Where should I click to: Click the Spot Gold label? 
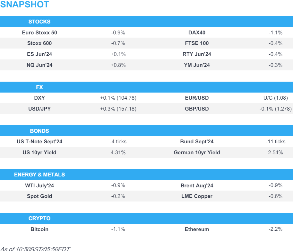pyautogui.click(x=39, y=196)
